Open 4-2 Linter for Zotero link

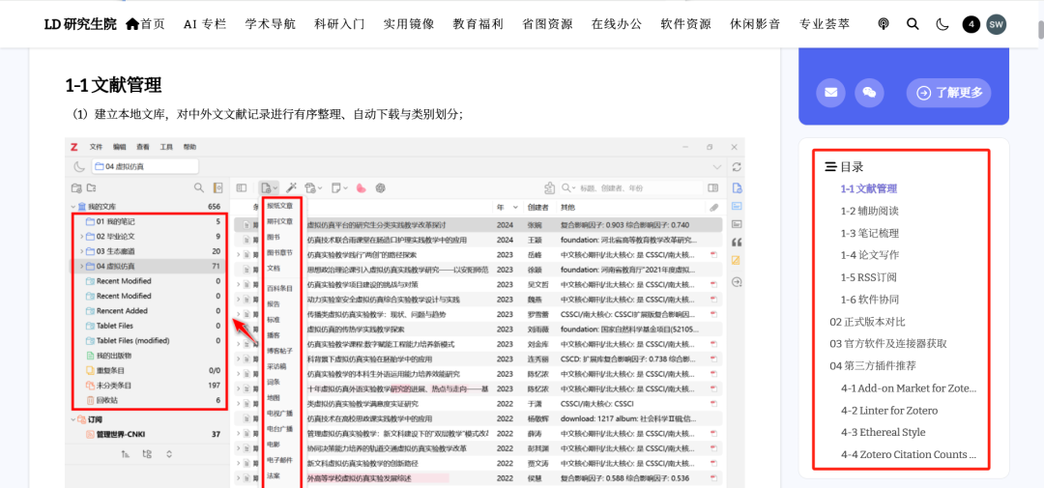[x=888, y=410]
